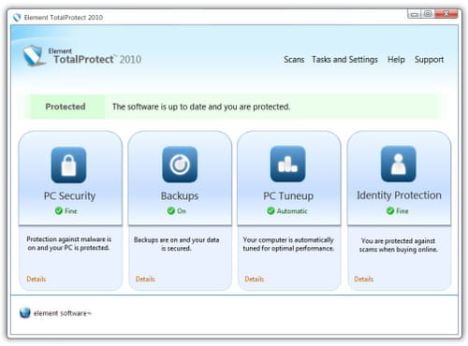The image size is (468, 346).
Task: Open Details for PC Security
Action: pyautogui.click(x=37, y=279)
